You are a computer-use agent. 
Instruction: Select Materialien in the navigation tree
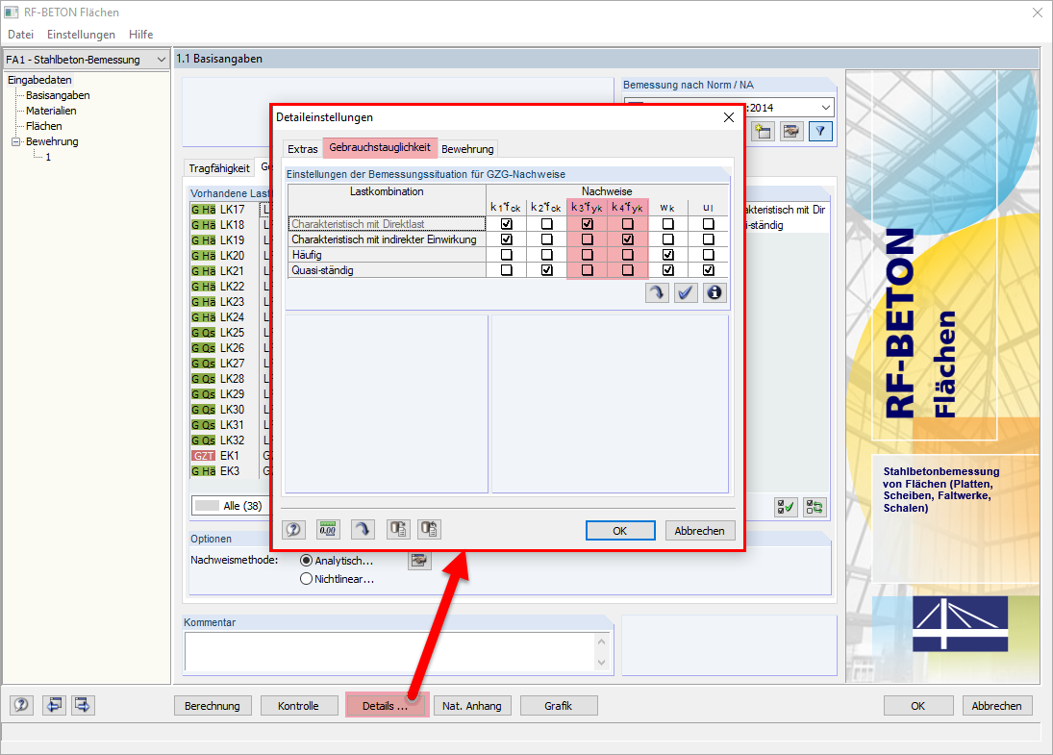pyautogui.click(x=51, y=111)
